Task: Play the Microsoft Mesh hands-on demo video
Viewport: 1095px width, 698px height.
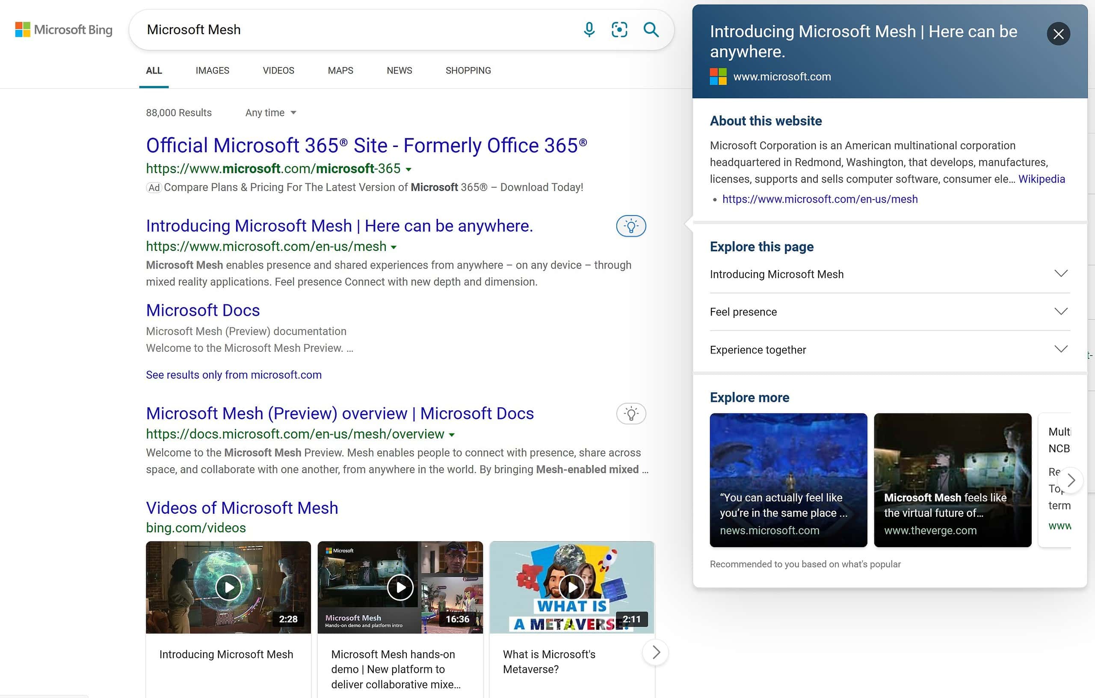Action: pyautogui.click(x=400, y=587)
